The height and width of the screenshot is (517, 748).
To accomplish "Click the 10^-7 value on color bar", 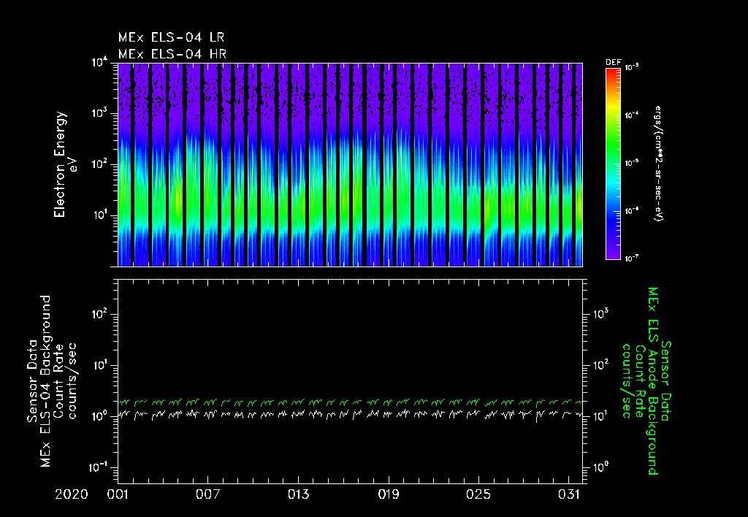I will pos(632,258).
